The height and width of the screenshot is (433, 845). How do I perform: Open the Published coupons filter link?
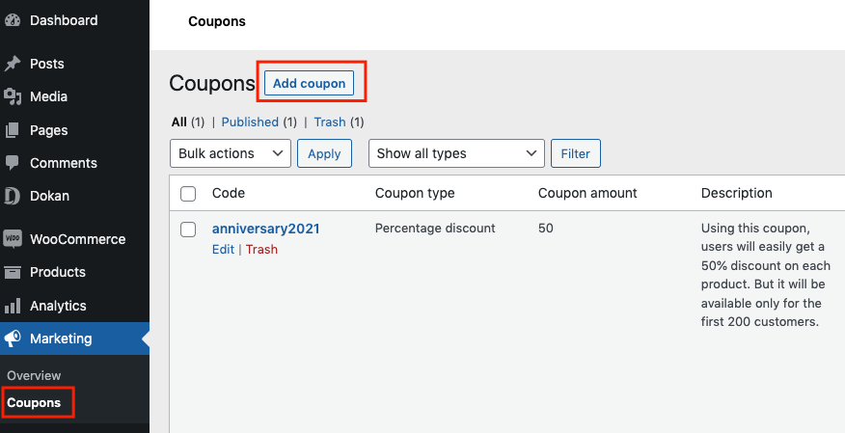click(250, 122)
